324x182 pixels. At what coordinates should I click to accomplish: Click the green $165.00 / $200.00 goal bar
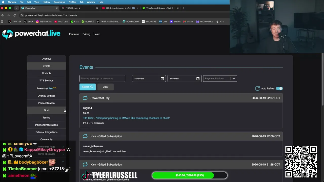click(190, 175)
